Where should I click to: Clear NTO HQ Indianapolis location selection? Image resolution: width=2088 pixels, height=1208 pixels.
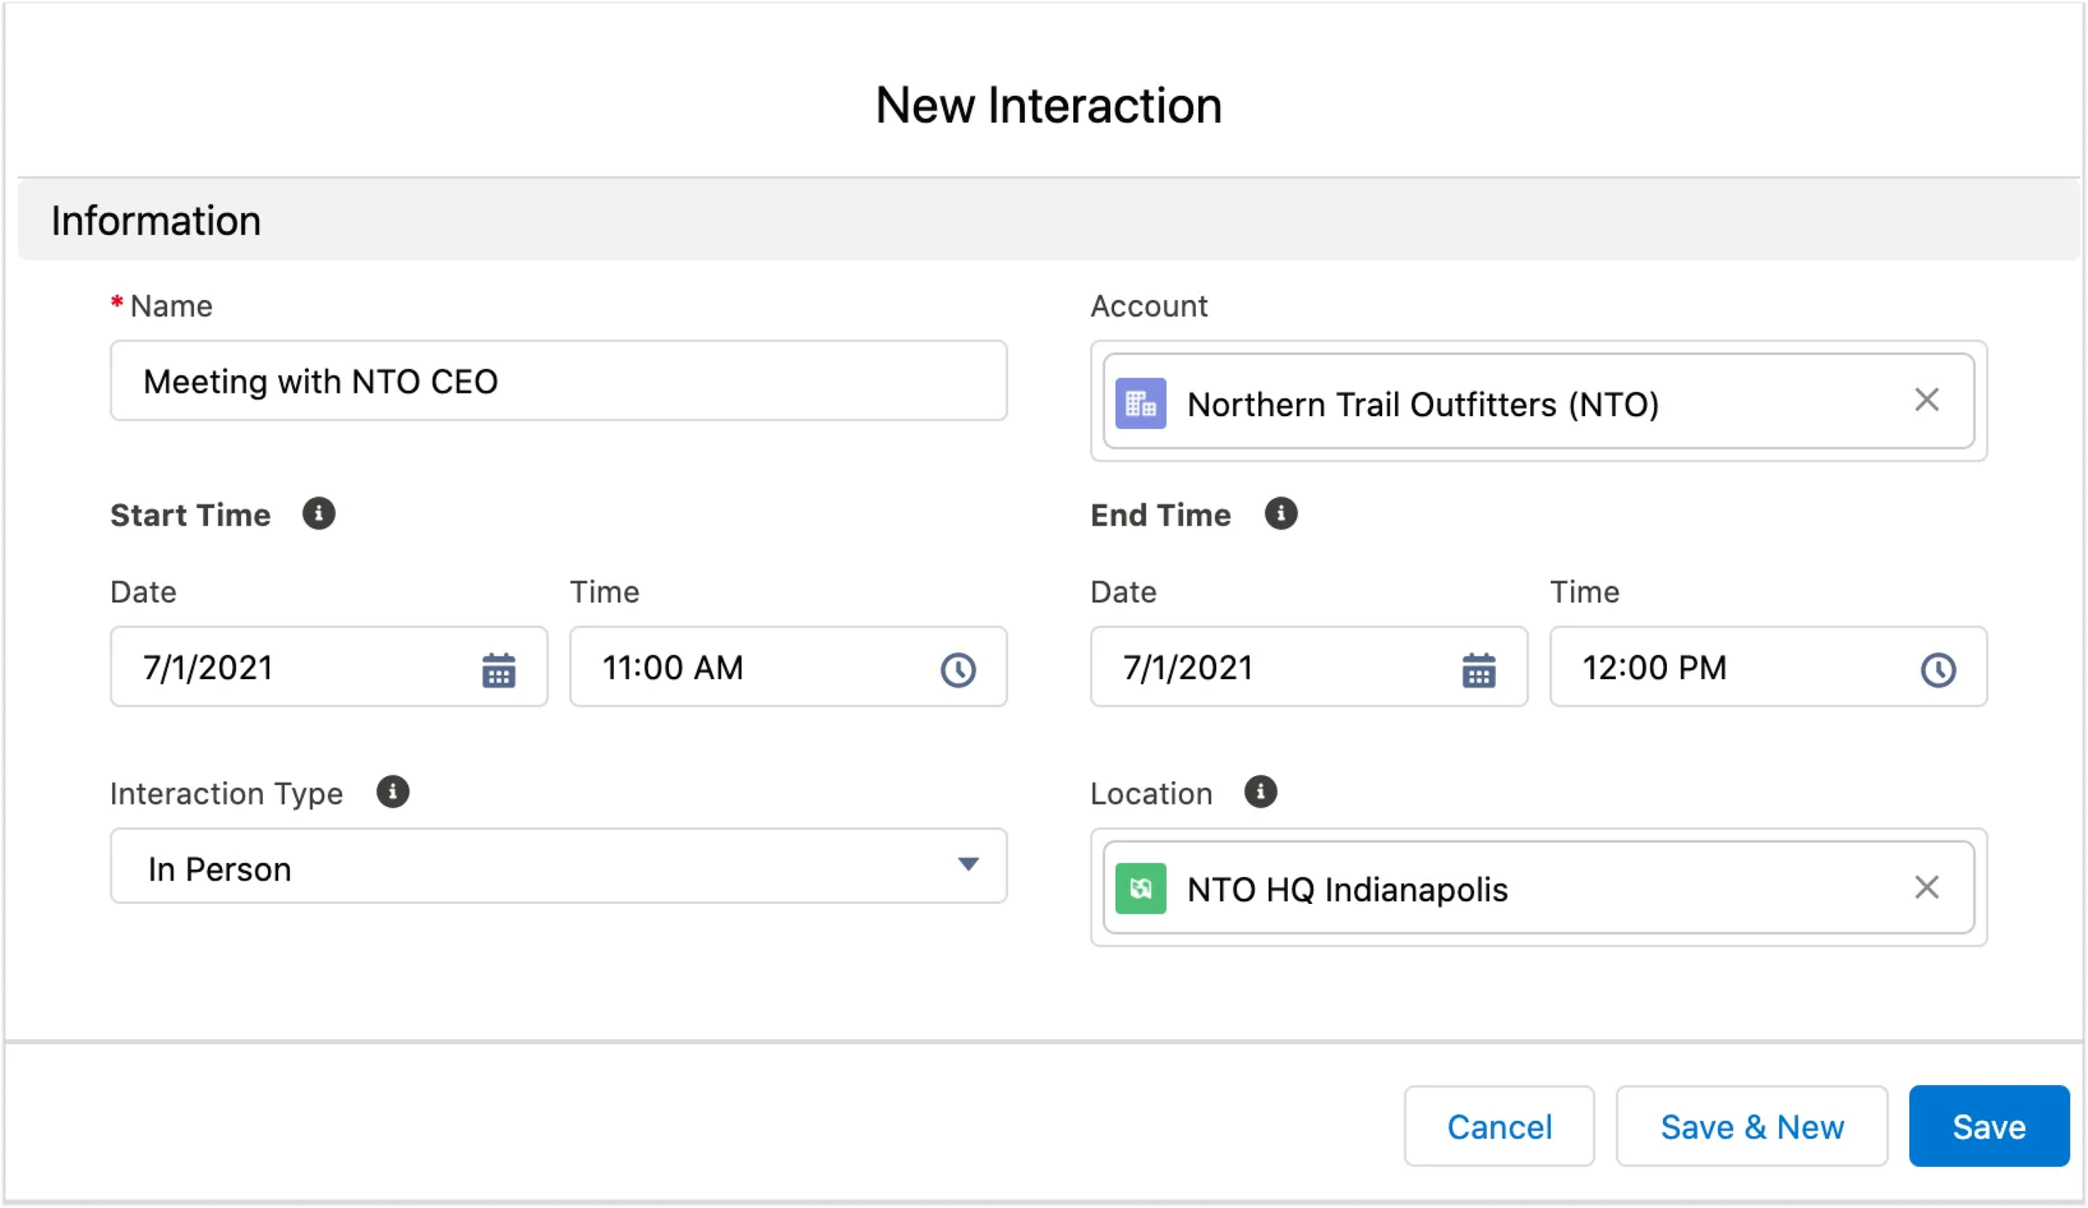pos(1926,887)
